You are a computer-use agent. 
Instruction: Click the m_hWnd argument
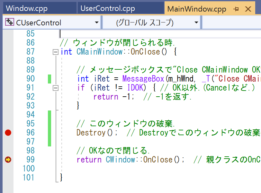pyautogui.click(x=181, y=79)
